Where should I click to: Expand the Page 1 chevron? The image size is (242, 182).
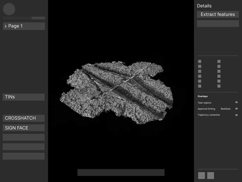point(6,26)
